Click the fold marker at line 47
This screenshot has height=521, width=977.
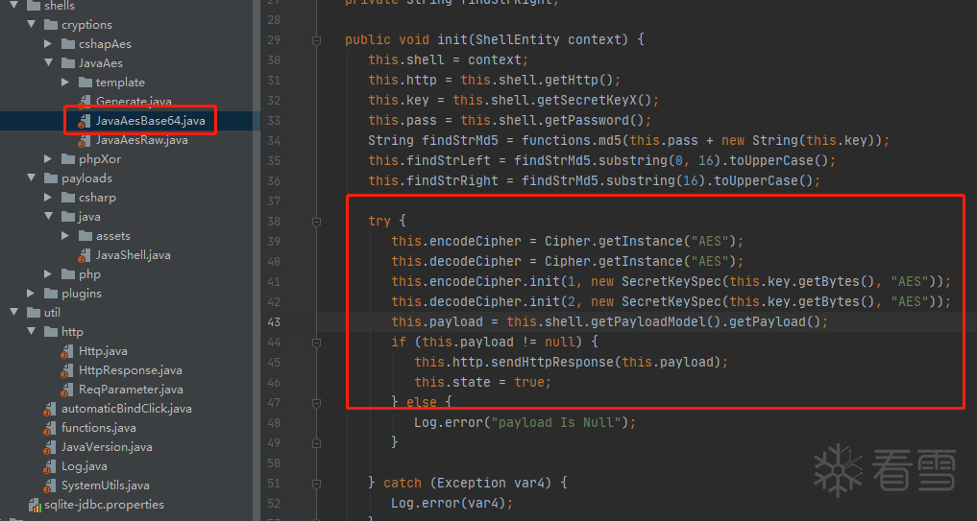[316, 402]
